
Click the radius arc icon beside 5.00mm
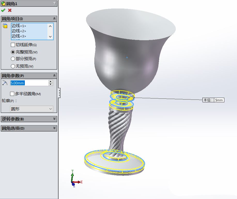click(5, 83)
